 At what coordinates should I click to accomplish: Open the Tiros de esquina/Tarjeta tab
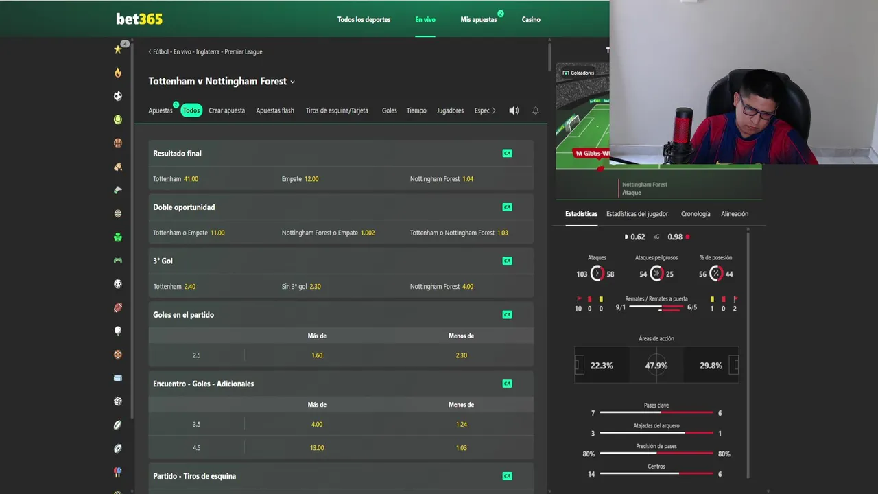tap(337, 110)
